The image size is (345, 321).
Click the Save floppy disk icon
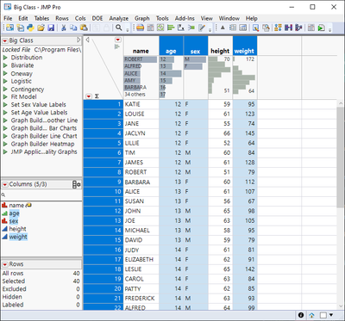pos(51,28)
